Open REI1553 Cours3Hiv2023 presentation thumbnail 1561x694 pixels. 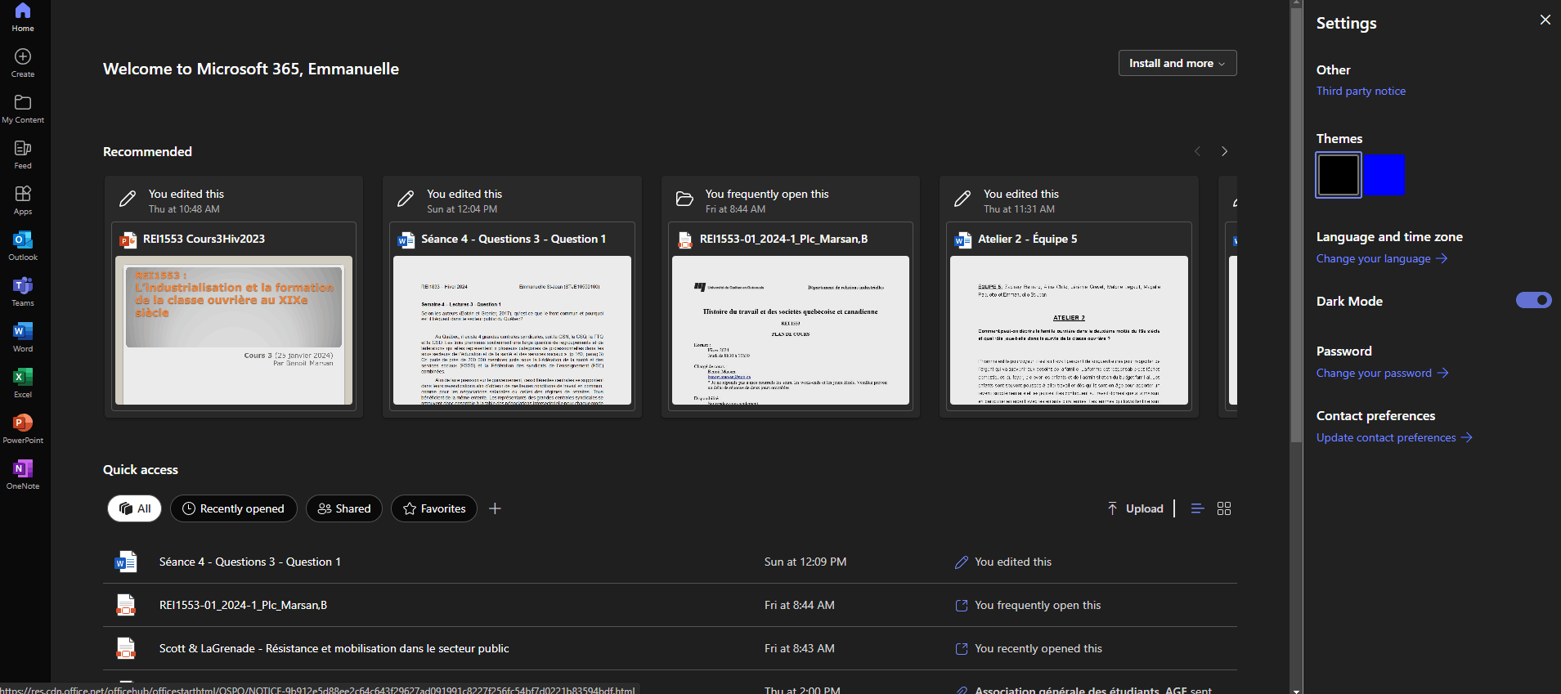[x=234, y=330]
